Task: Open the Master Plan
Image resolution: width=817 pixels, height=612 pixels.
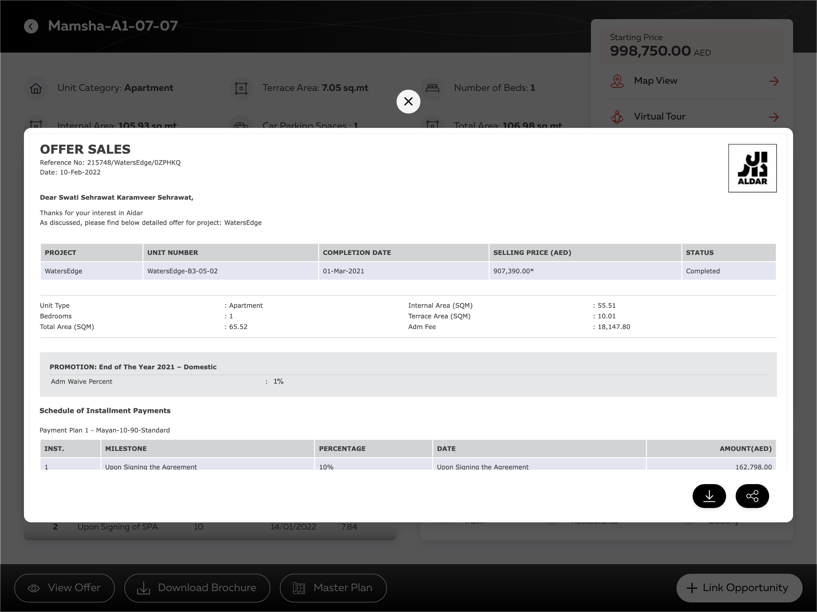Action: click(333, 587)
